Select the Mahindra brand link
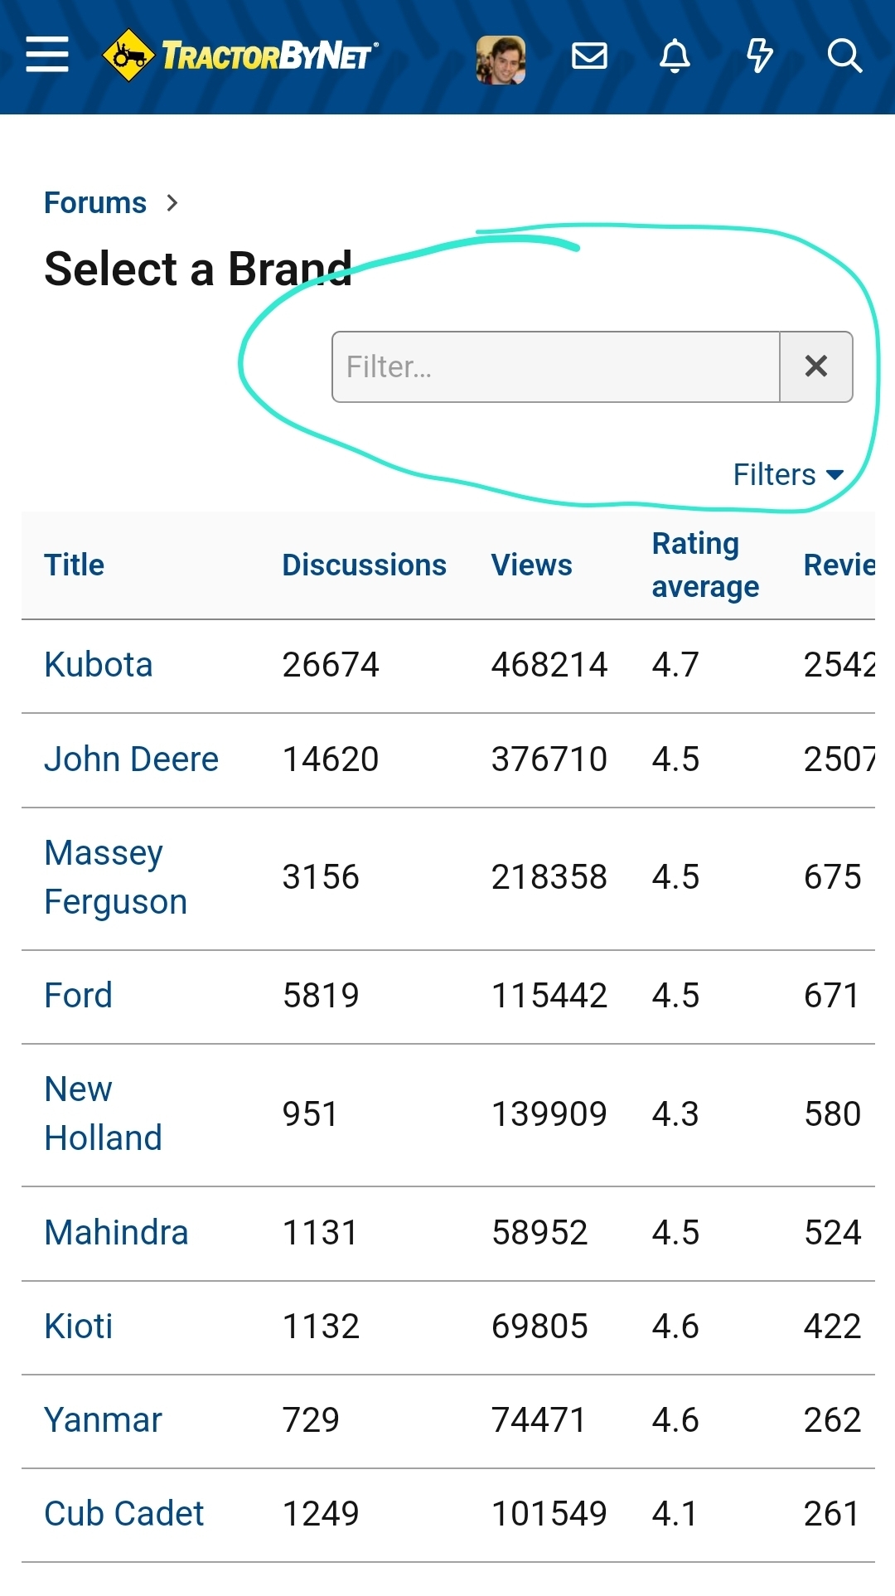This screenshot has height=1596, width=895. coord(116,1233)
